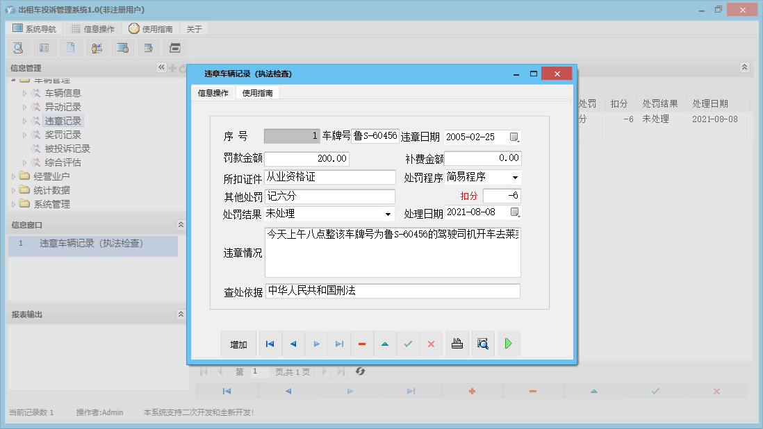Viewport: 763px width, 429px height.
Task: Select the search (magnifier) toolbar icon
Action: pos(19,48)
